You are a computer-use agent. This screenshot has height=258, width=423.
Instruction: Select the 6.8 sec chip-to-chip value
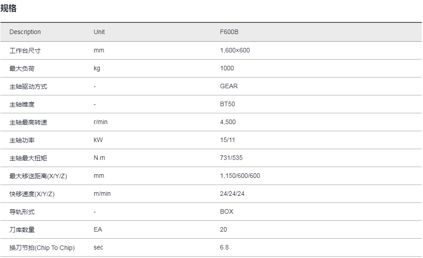point(224,247)
